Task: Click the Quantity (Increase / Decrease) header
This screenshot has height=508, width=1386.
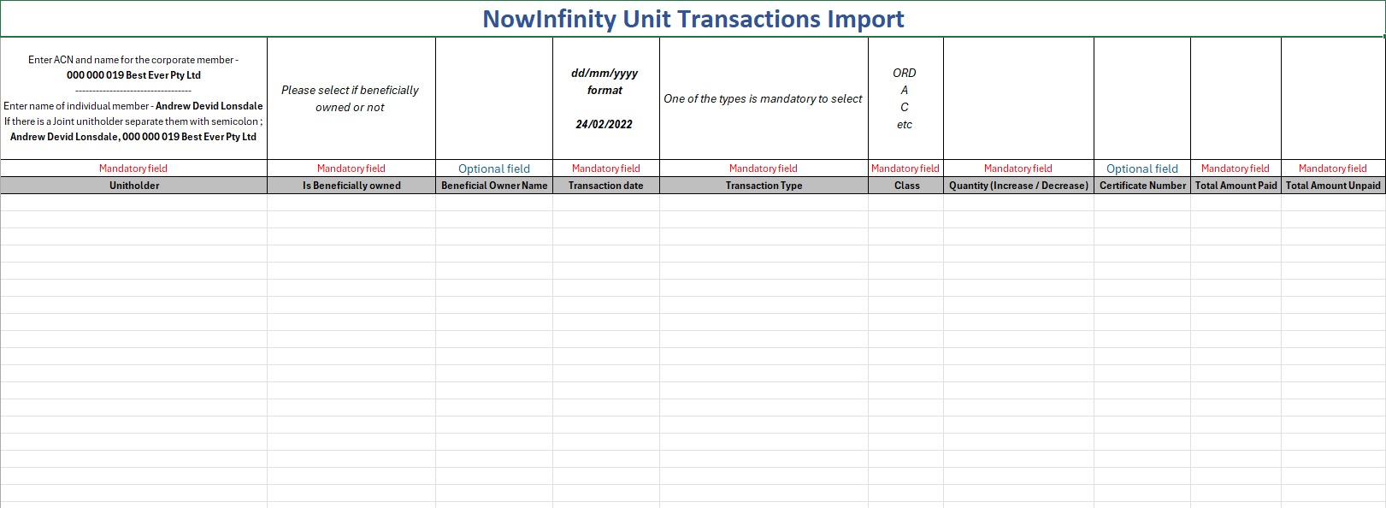Action: pyautogui.click(x=1018, y=186)
